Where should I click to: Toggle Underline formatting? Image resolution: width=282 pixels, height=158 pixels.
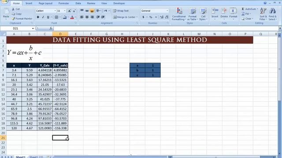(48, 17)
